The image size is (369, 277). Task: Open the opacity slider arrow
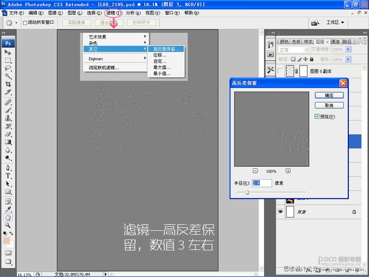(x=348, y=49)
